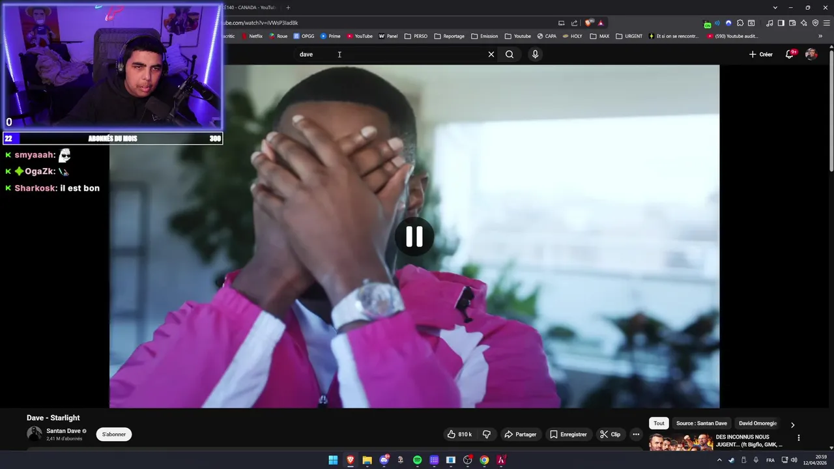Viewport: 834px width, 469px height.
Task: Expand the Reportage bookmark folder
Action: [450, 36]
